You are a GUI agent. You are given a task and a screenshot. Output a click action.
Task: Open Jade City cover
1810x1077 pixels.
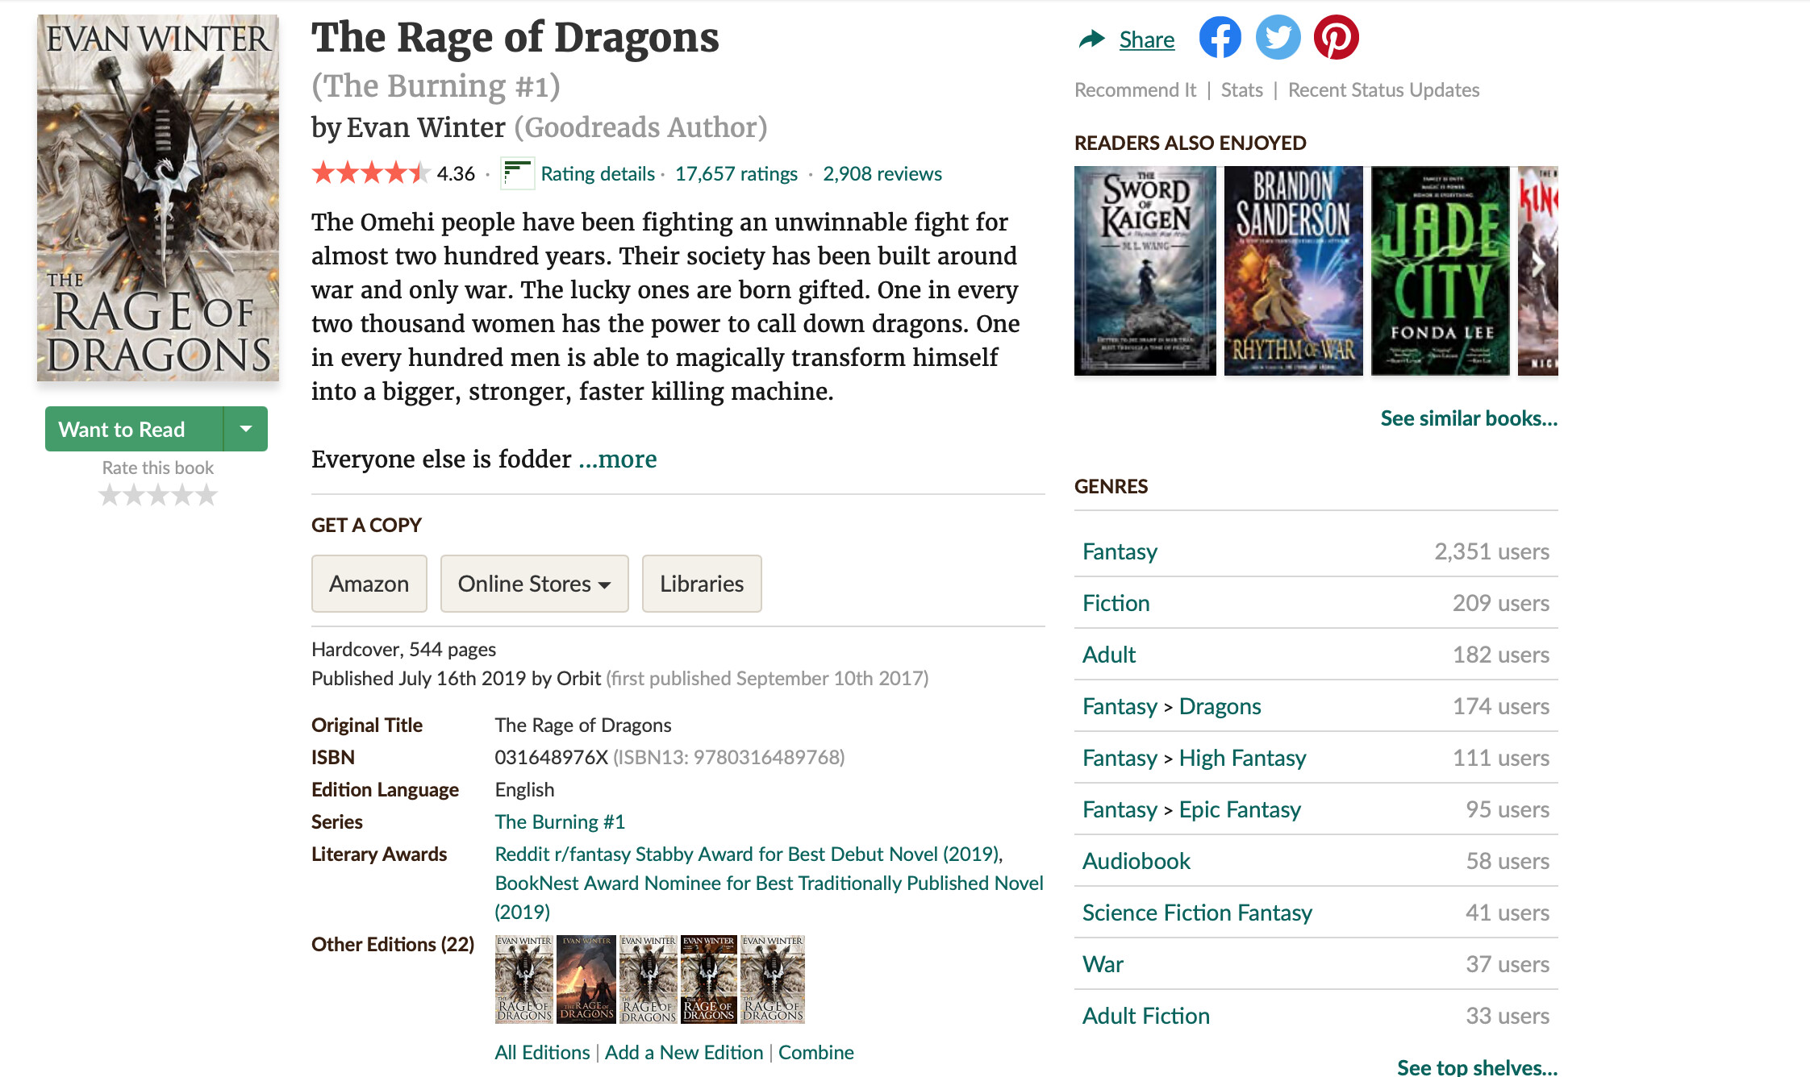click(x=1440, y=271)
